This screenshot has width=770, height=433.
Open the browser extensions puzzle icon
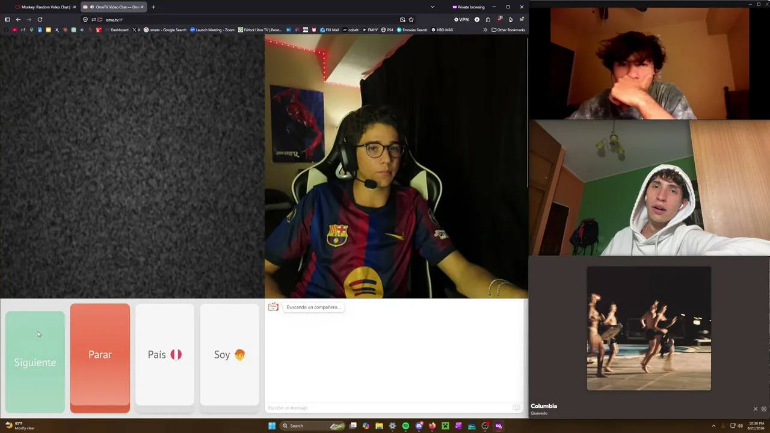click(488, 20)
